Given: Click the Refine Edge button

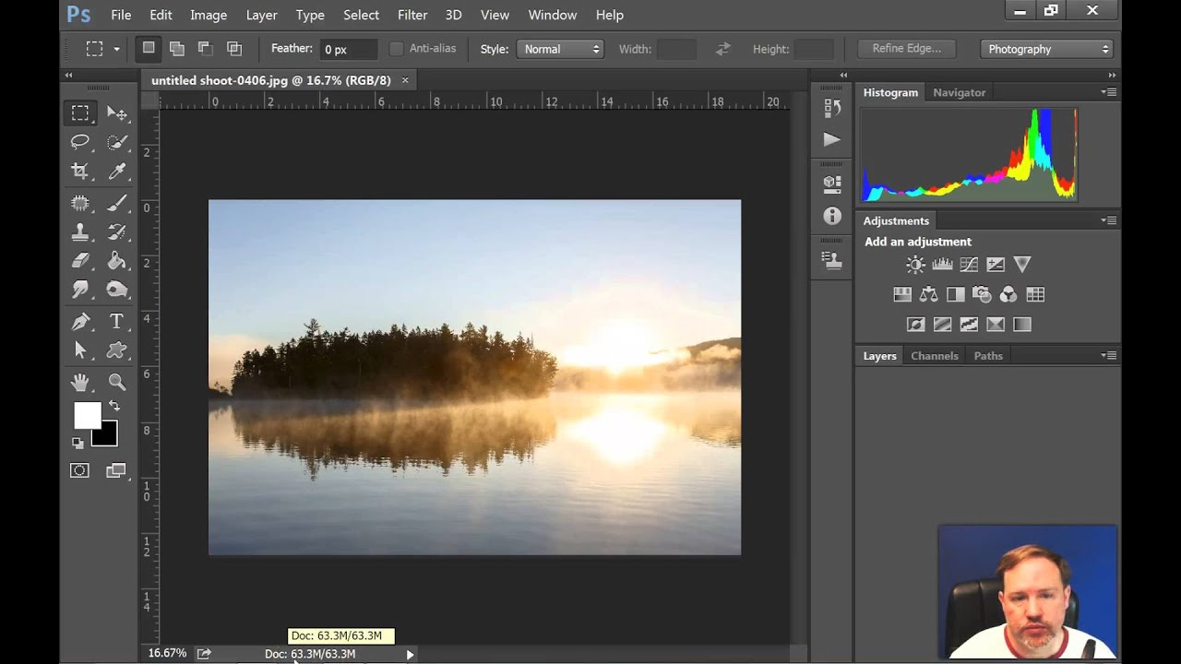Looking at the screenshot, I should point(906,49).
